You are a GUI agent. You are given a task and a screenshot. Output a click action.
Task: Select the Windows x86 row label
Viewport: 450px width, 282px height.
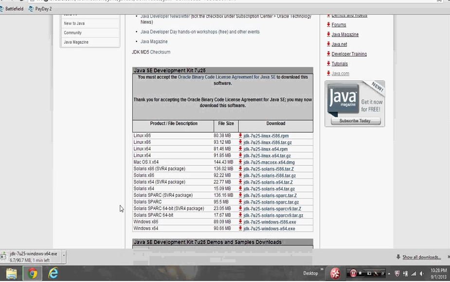click(146, 222)
